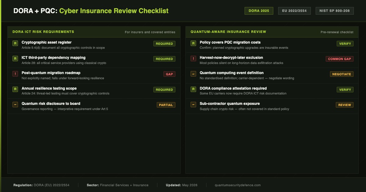Image resolution: width=366 pixels, height=192 pixels.
Task: Click REQUIRED badge for Annual resilience testing scope
Action: [x=164, y=90]
